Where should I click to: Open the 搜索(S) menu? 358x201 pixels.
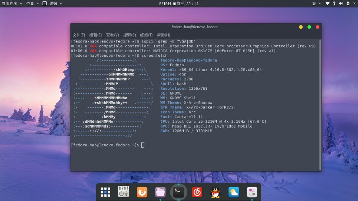(129, 35)
